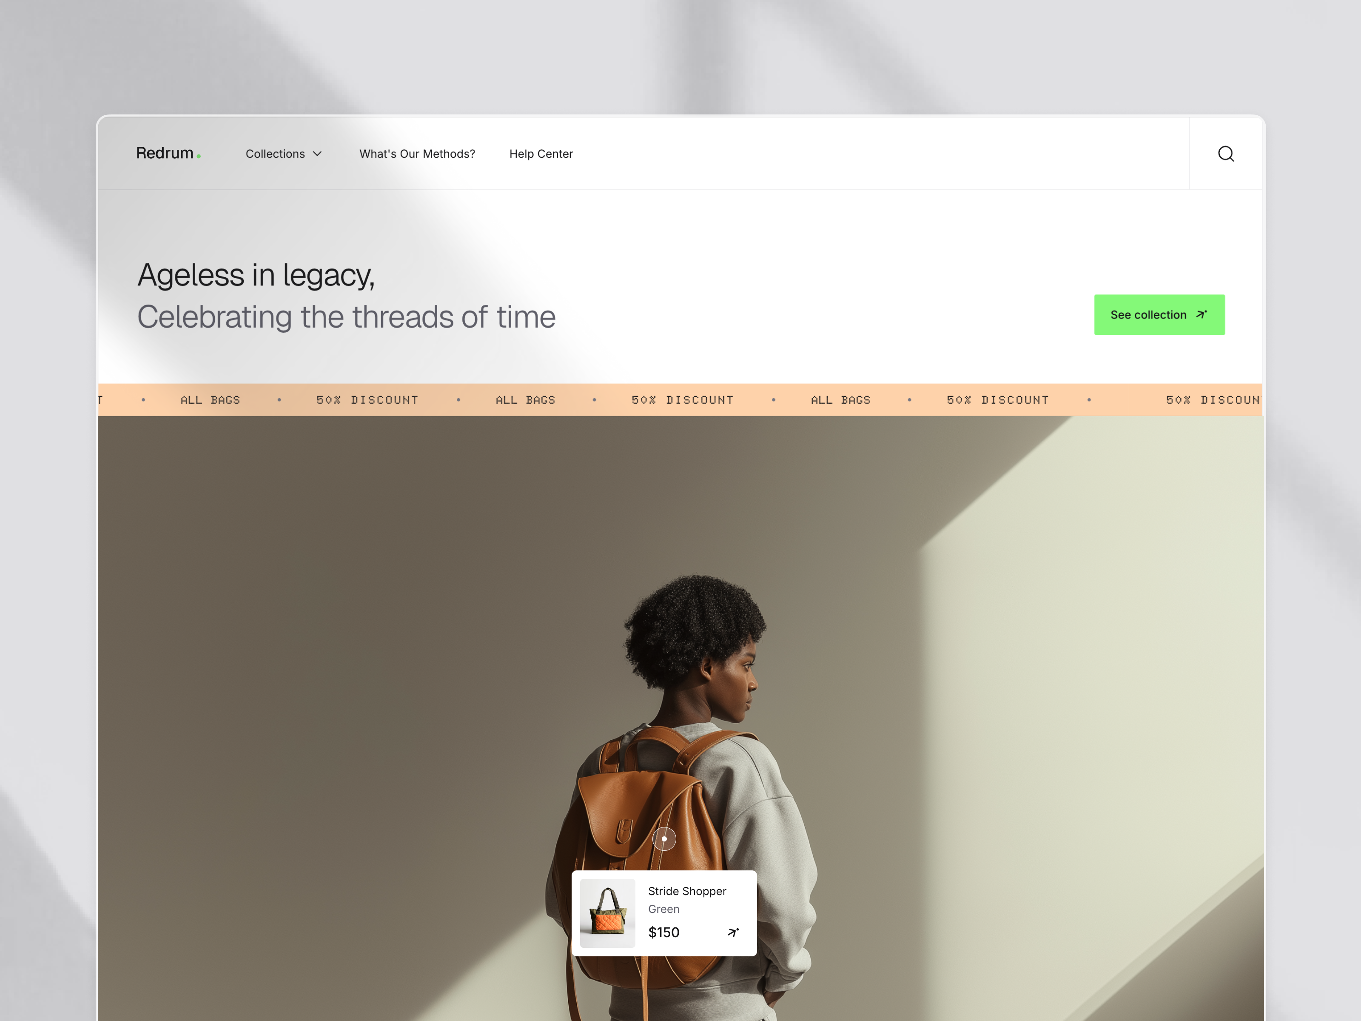Viewport: 1361px width, 1021px height.
Task: Select the hotspot marker on the backpack
Action: [664, 838]
